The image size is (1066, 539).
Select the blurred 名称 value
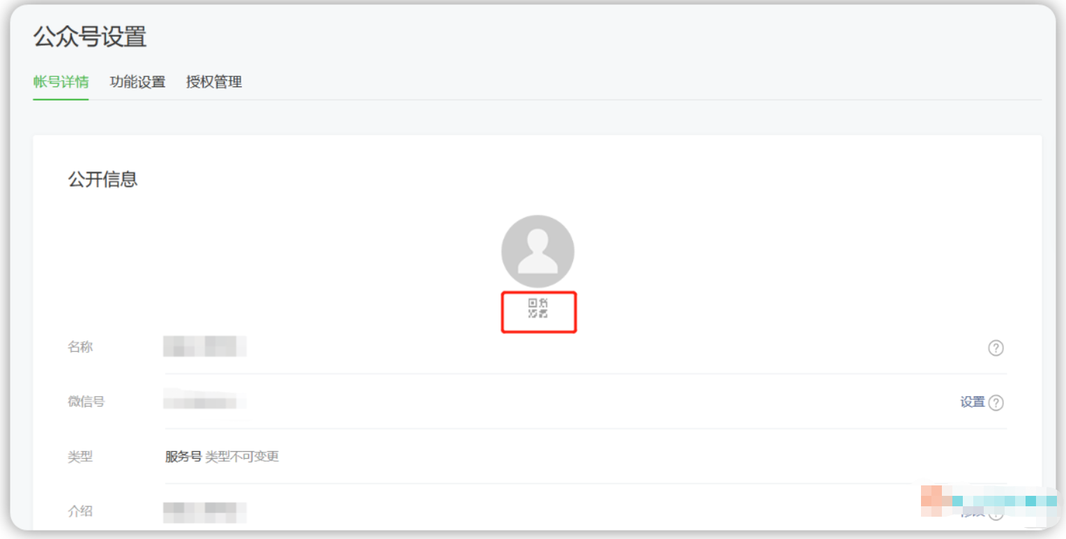click(205, 346)
